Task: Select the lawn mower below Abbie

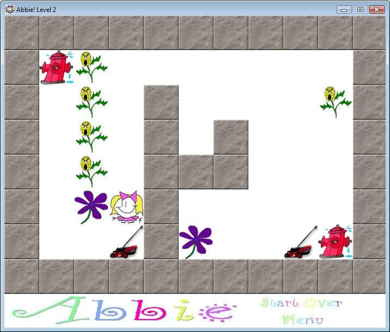Action: tap(126, 242)
